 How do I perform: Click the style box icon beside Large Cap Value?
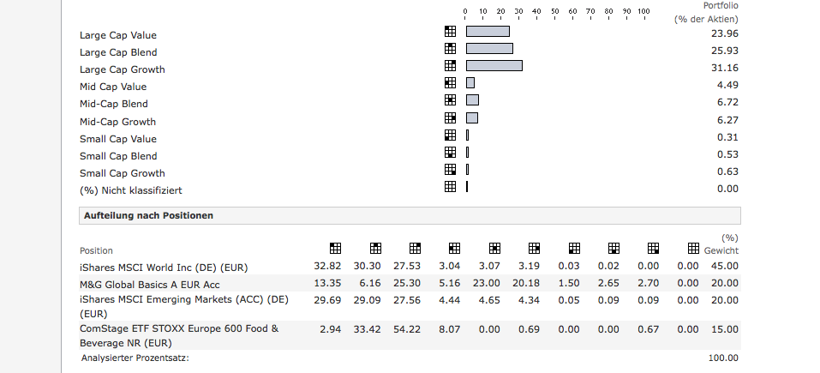tap(451, 32)
